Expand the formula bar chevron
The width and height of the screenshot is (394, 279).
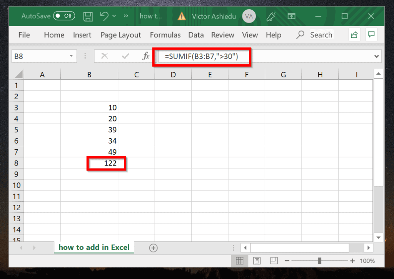pos(376,56)
